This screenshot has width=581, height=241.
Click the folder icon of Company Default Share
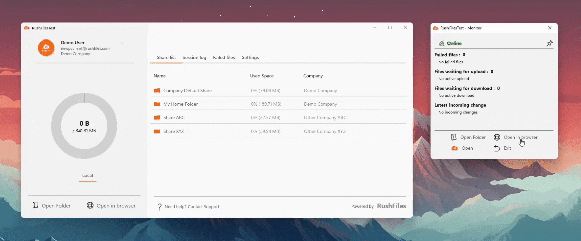157,91
